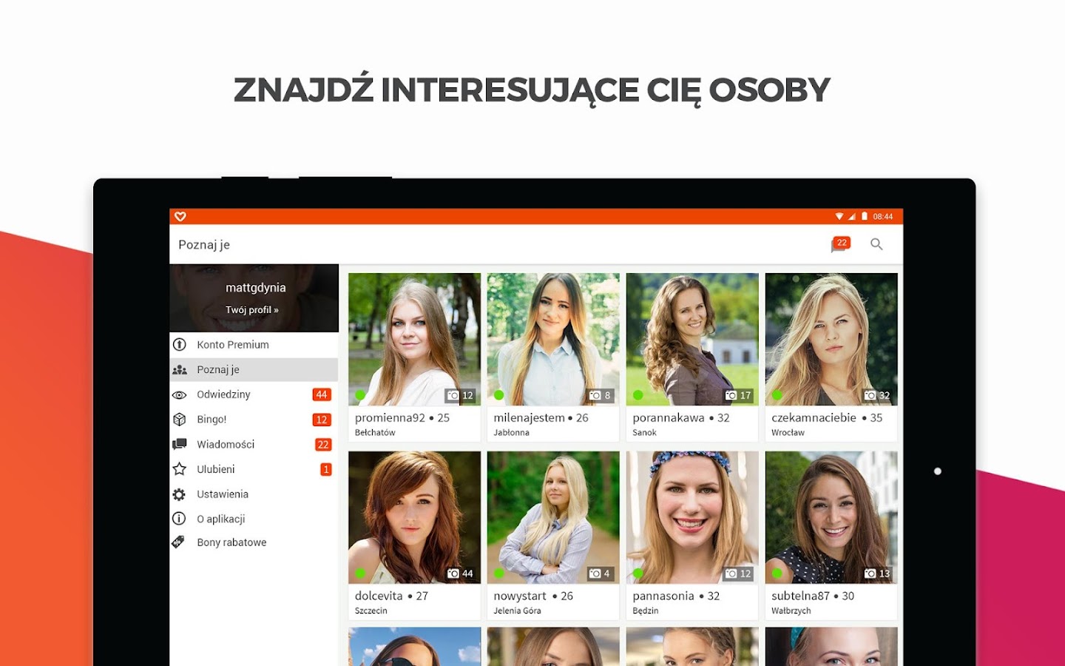Open Twój profil link

pos(252,310)
